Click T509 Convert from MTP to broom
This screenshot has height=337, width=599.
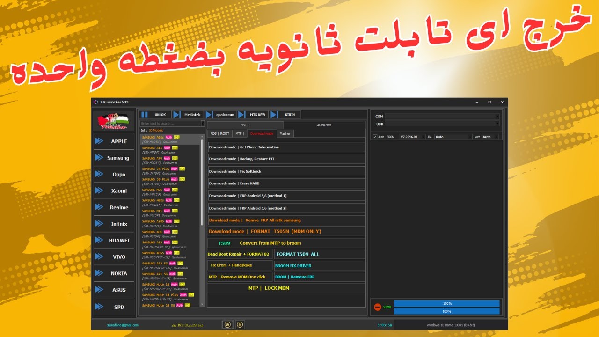coord(286,243)
